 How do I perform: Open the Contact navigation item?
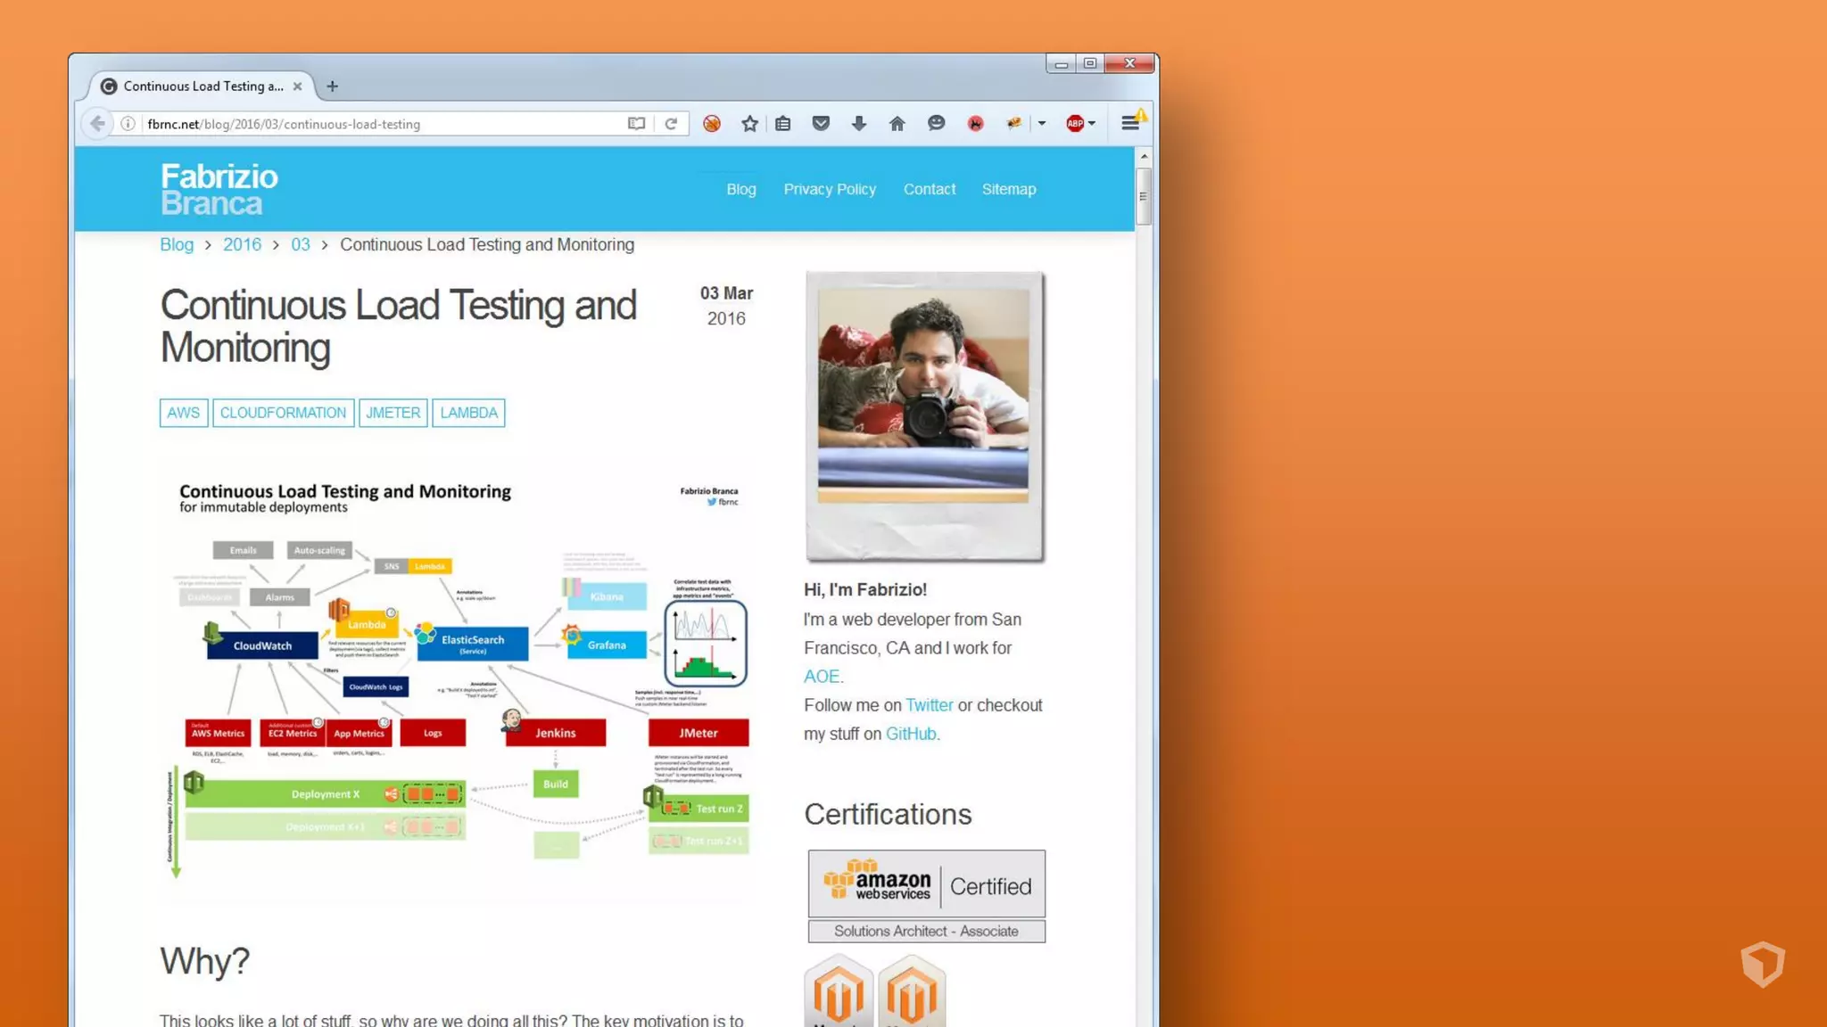[x=930, y=189]
